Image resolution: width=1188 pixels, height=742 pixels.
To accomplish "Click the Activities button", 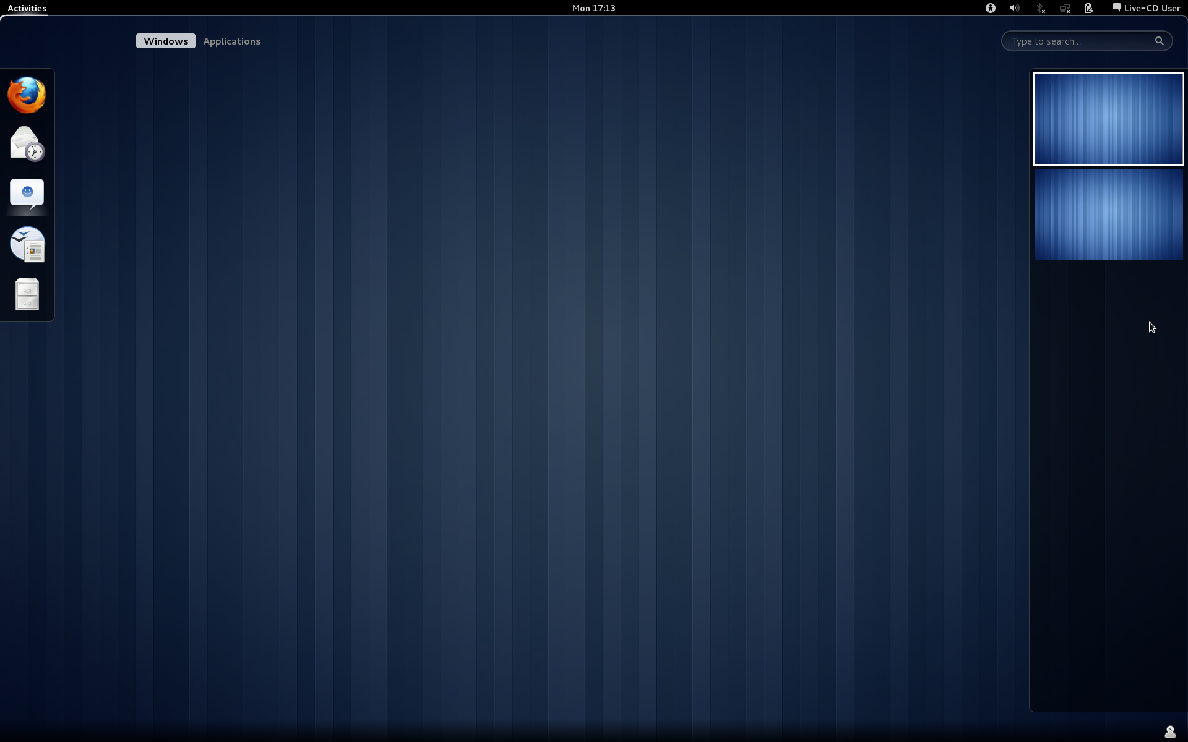I will (x=27, y=8).
